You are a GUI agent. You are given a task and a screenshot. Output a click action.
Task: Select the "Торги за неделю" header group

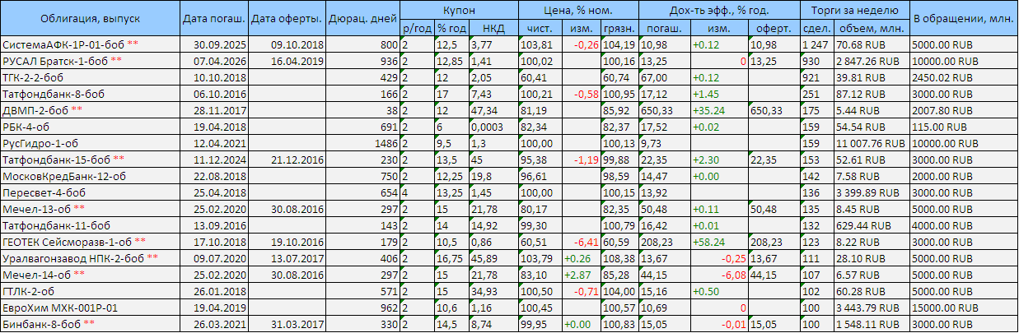tap(854, 10)
